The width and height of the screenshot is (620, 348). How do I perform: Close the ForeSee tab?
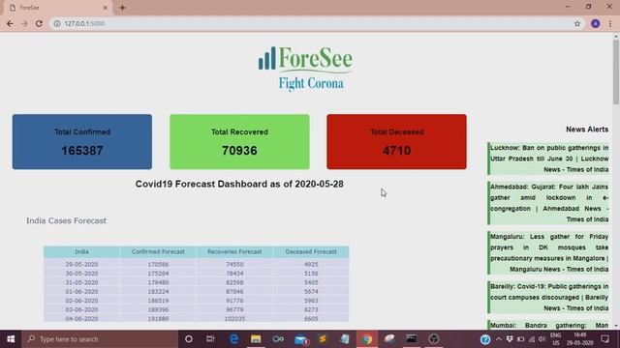pyautogui.click(x=106, y=8)
